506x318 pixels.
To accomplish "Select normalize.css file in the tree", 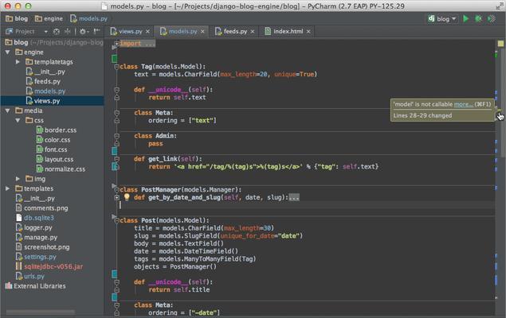I will coord(61,169).
